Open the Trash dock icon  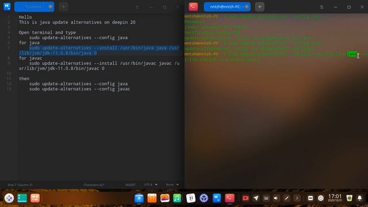[349, 198]
